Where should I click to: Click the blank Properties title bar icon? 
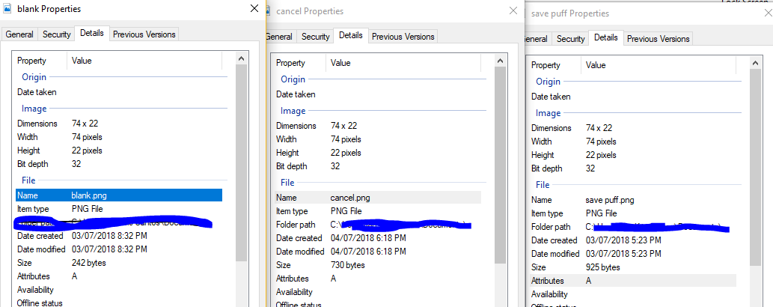7,9
